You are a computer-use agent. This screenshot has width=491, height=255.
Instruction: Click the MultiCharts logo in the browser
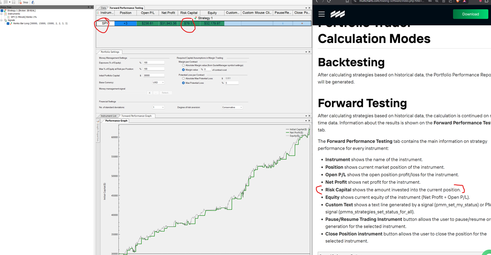tap(338, 14)
